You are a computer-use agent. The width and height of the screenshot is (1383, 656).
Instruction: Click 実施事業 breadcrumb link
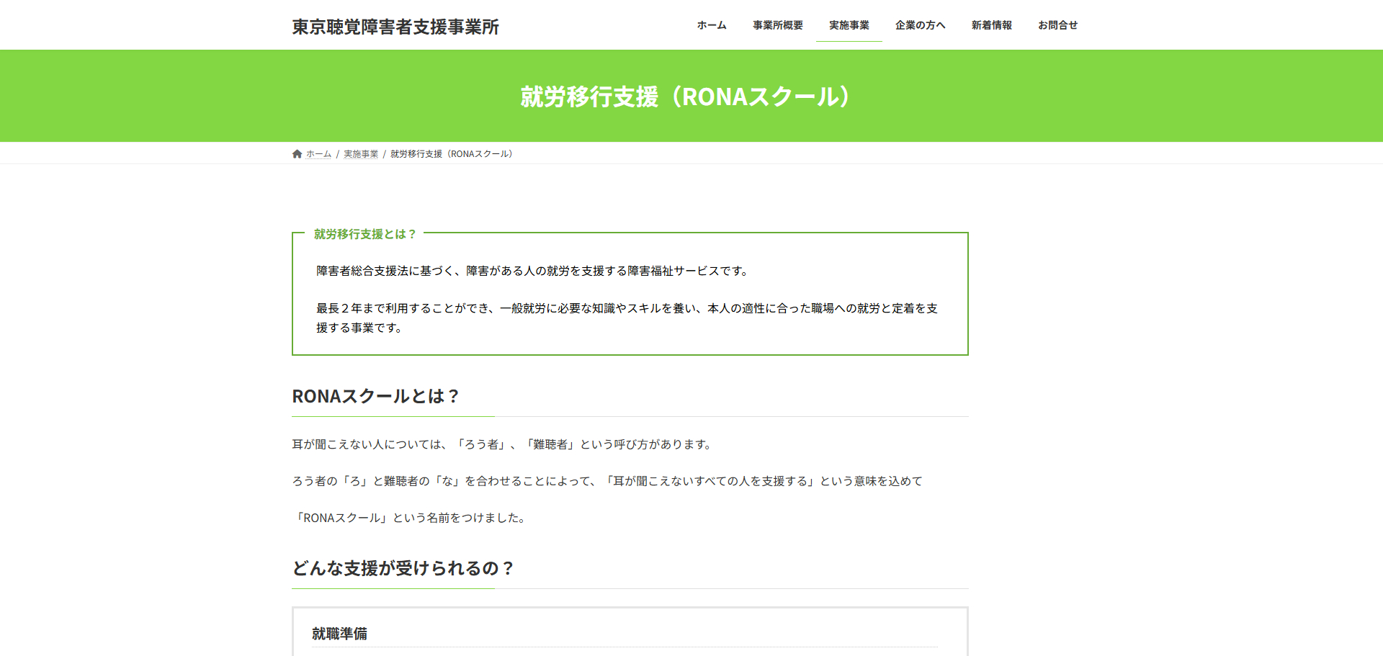point(361,154)
